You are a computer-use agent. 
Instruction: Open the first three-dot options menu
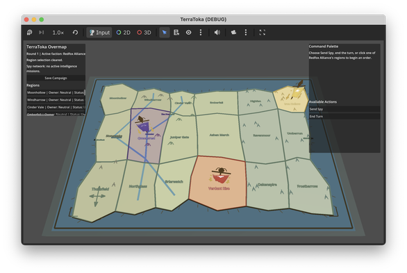click(201, 33)
